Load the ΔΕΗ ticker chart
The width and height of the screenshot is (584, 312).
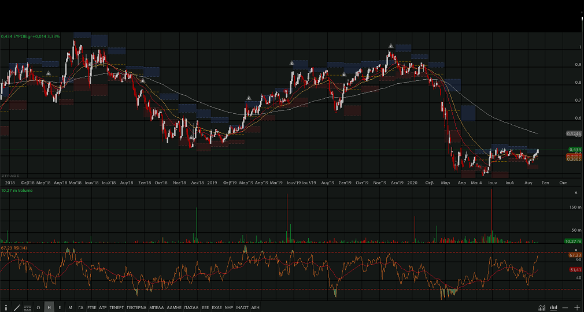[x=255, y=308]
